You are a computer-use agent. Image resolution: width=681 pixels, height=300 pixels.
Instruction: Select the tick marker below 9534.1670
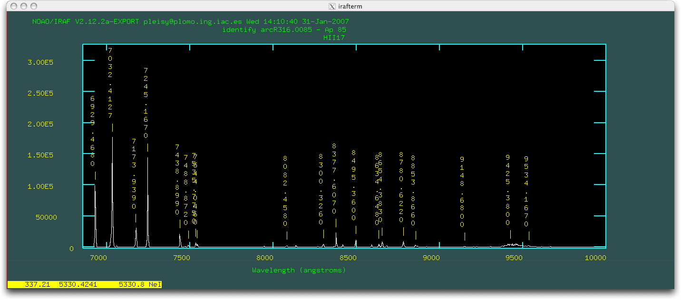[x=529, y=236]
